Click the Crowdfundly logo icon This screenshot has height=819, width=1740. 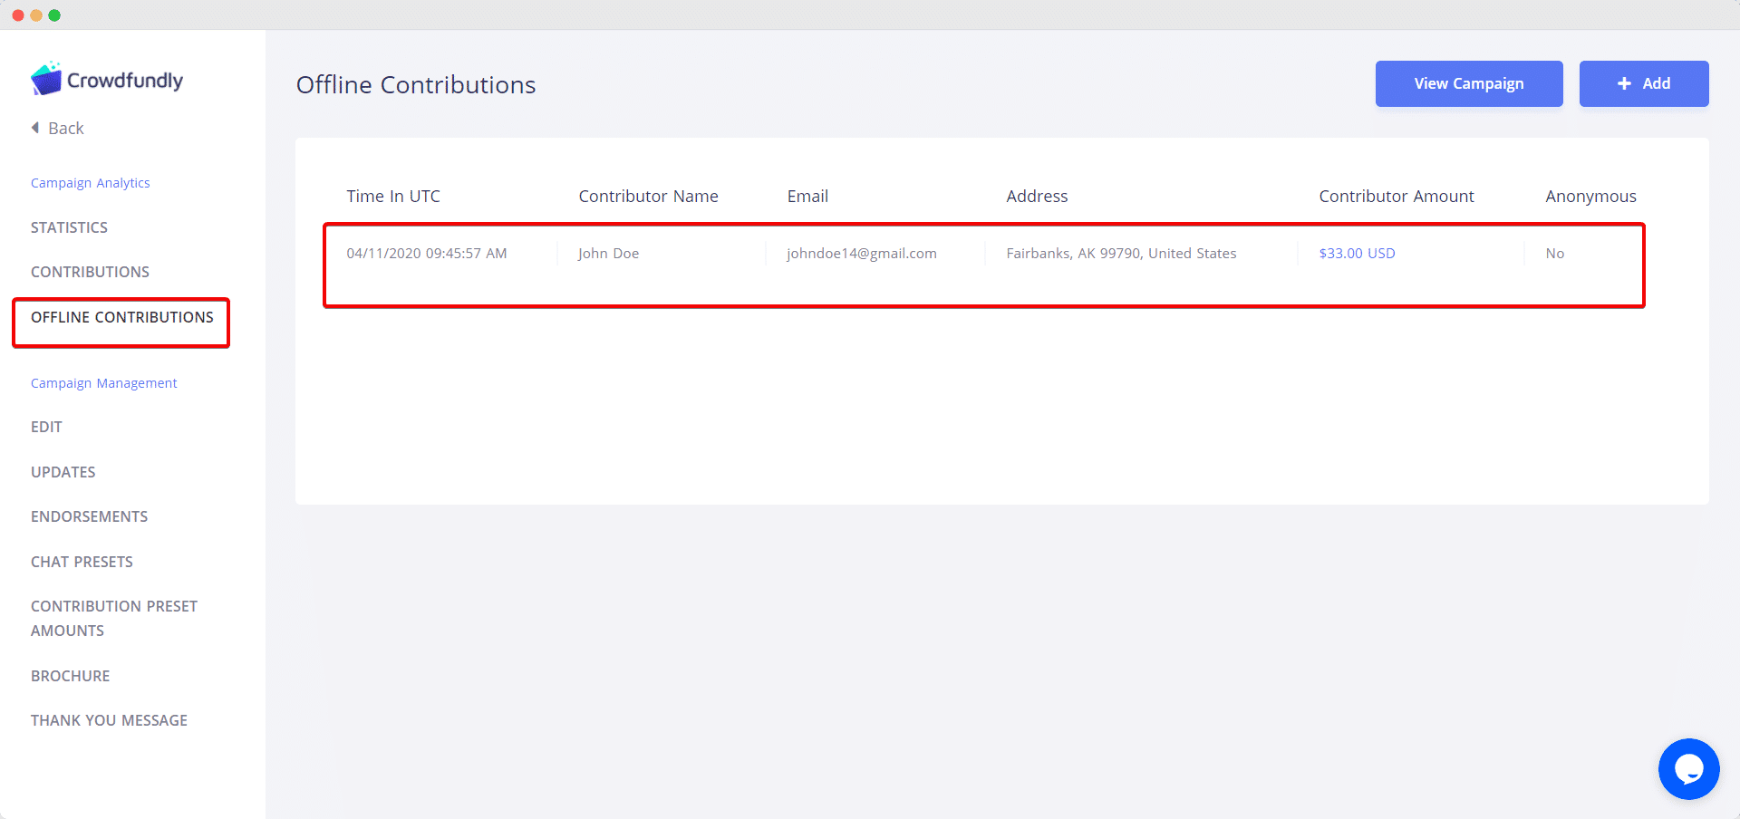tap(46, 79)
